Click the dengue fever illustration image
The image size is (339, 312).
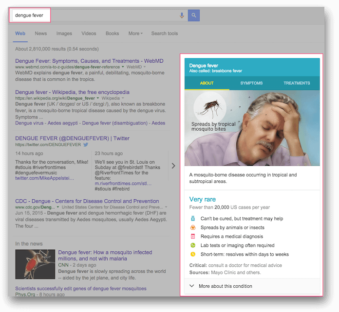pyautogui.click(x=252, y=128)
